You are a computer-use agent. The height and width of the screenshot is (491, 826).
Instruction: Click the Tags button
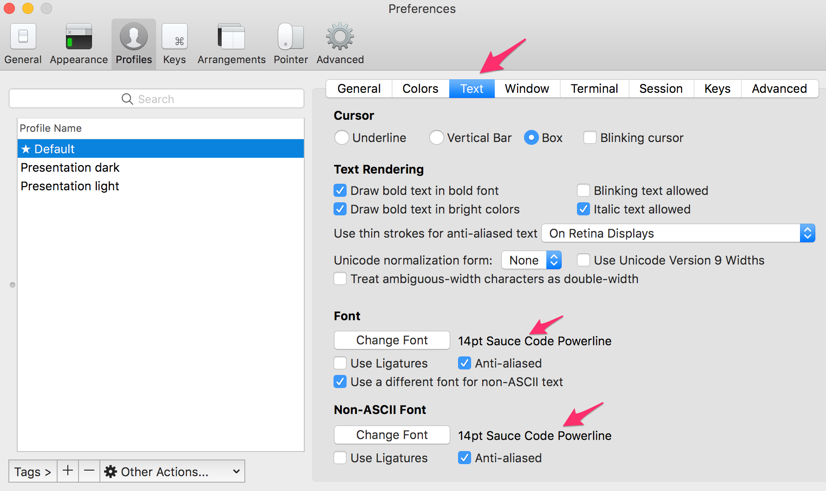pos(33,472)
